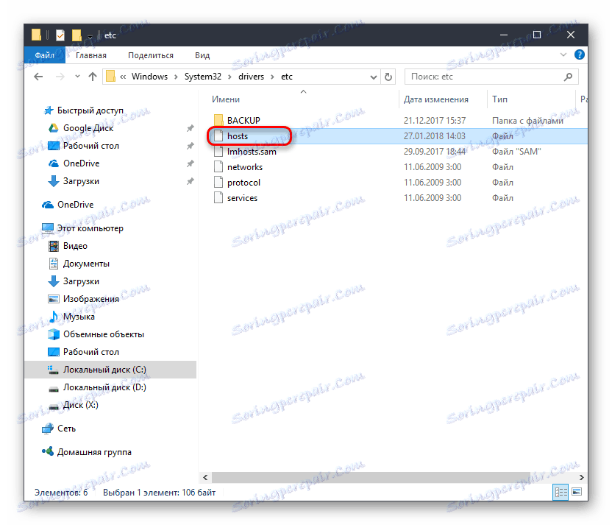This screenshot has width=612, height=525.
Task: Navigate up one folder level
Action: tap(91, 76)
